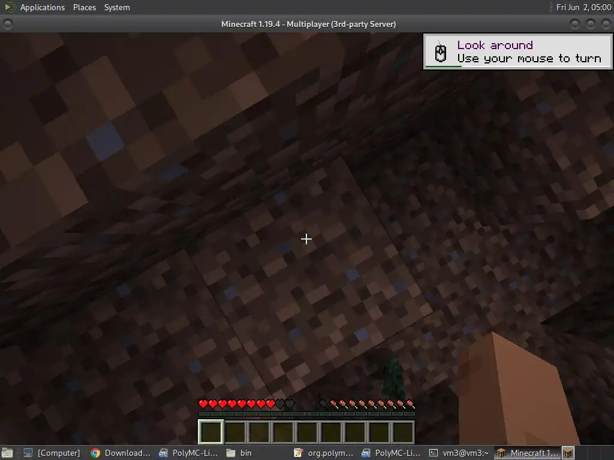This screenshot has width=614, height=460.
Task: Click the desktop logo icon beside Applications
Action: (x=10, y=7)
